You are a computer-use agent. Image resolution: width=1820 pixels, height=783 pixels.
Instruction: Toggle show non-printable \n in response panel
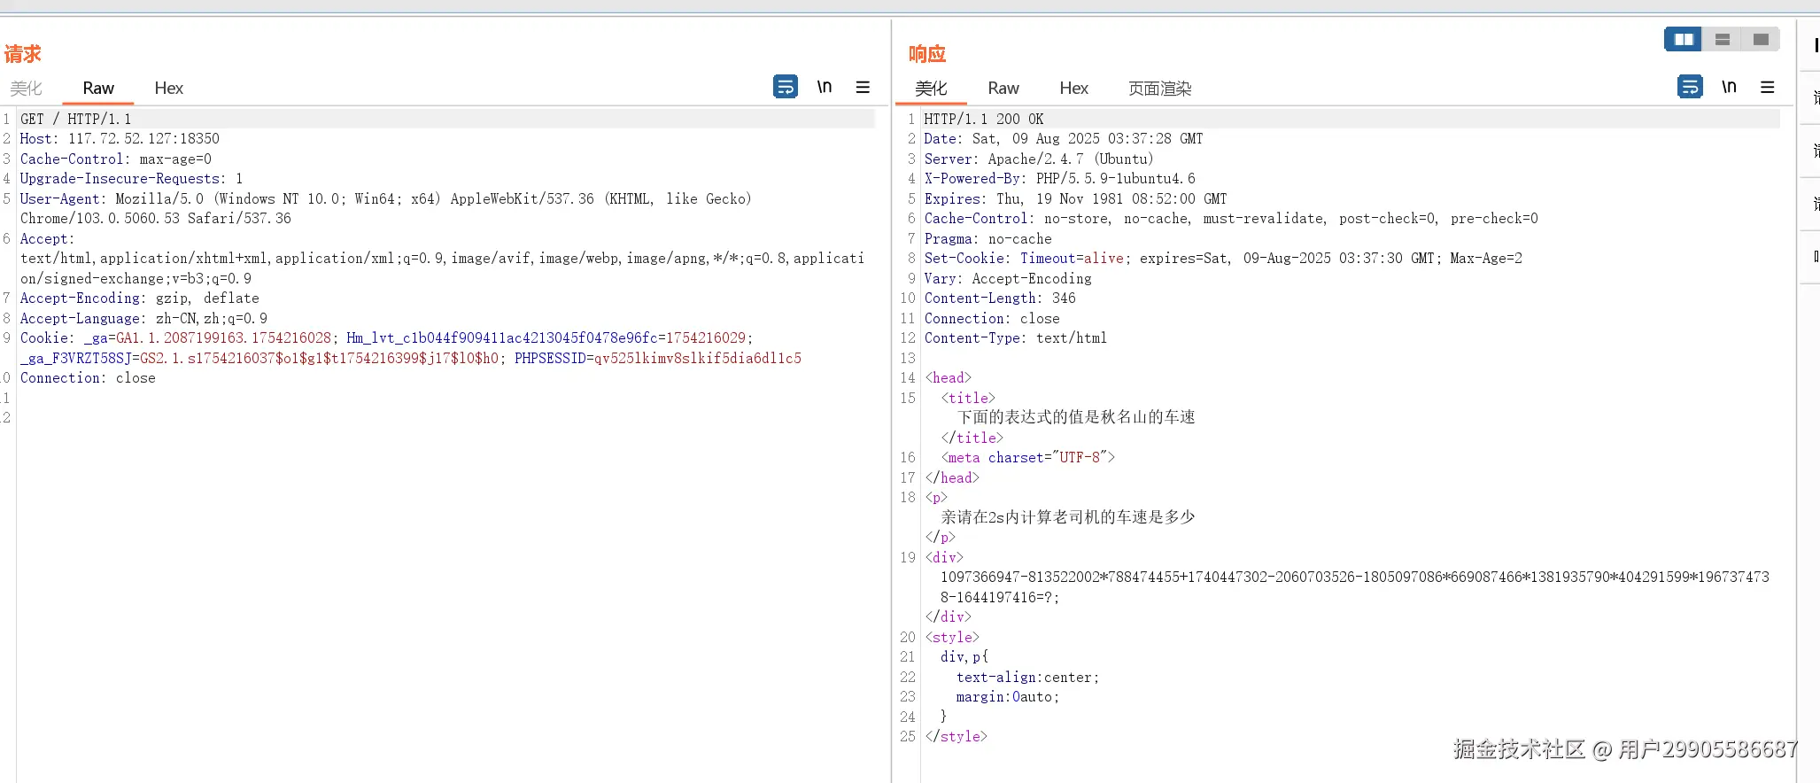point(1729,86)
